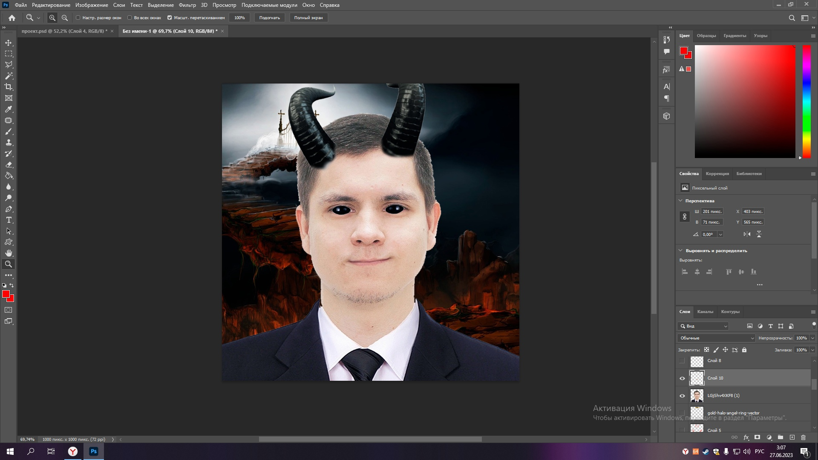The width and height of the screenshot is (818, 460).
Task: Select the Move tool
Action: [x=9, y=43]
